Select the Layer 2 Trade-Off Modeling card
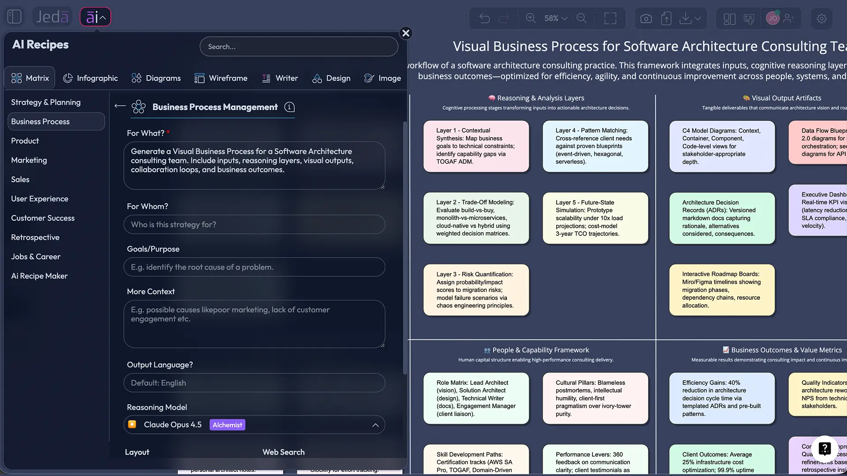Viewport: 847px width, 476px height. [x=476, y=218]
